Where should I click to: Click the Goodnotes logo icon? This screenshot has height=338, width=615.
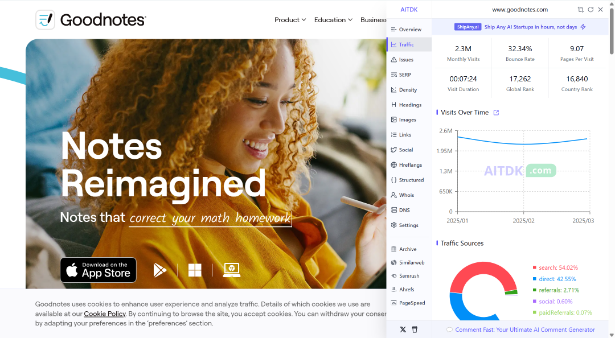tap(45, 19)
